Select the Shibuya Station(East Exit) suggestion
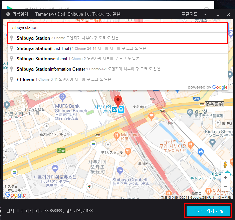Screen dimensions: 235x220 pyautogui.click(x=117, y=48)
